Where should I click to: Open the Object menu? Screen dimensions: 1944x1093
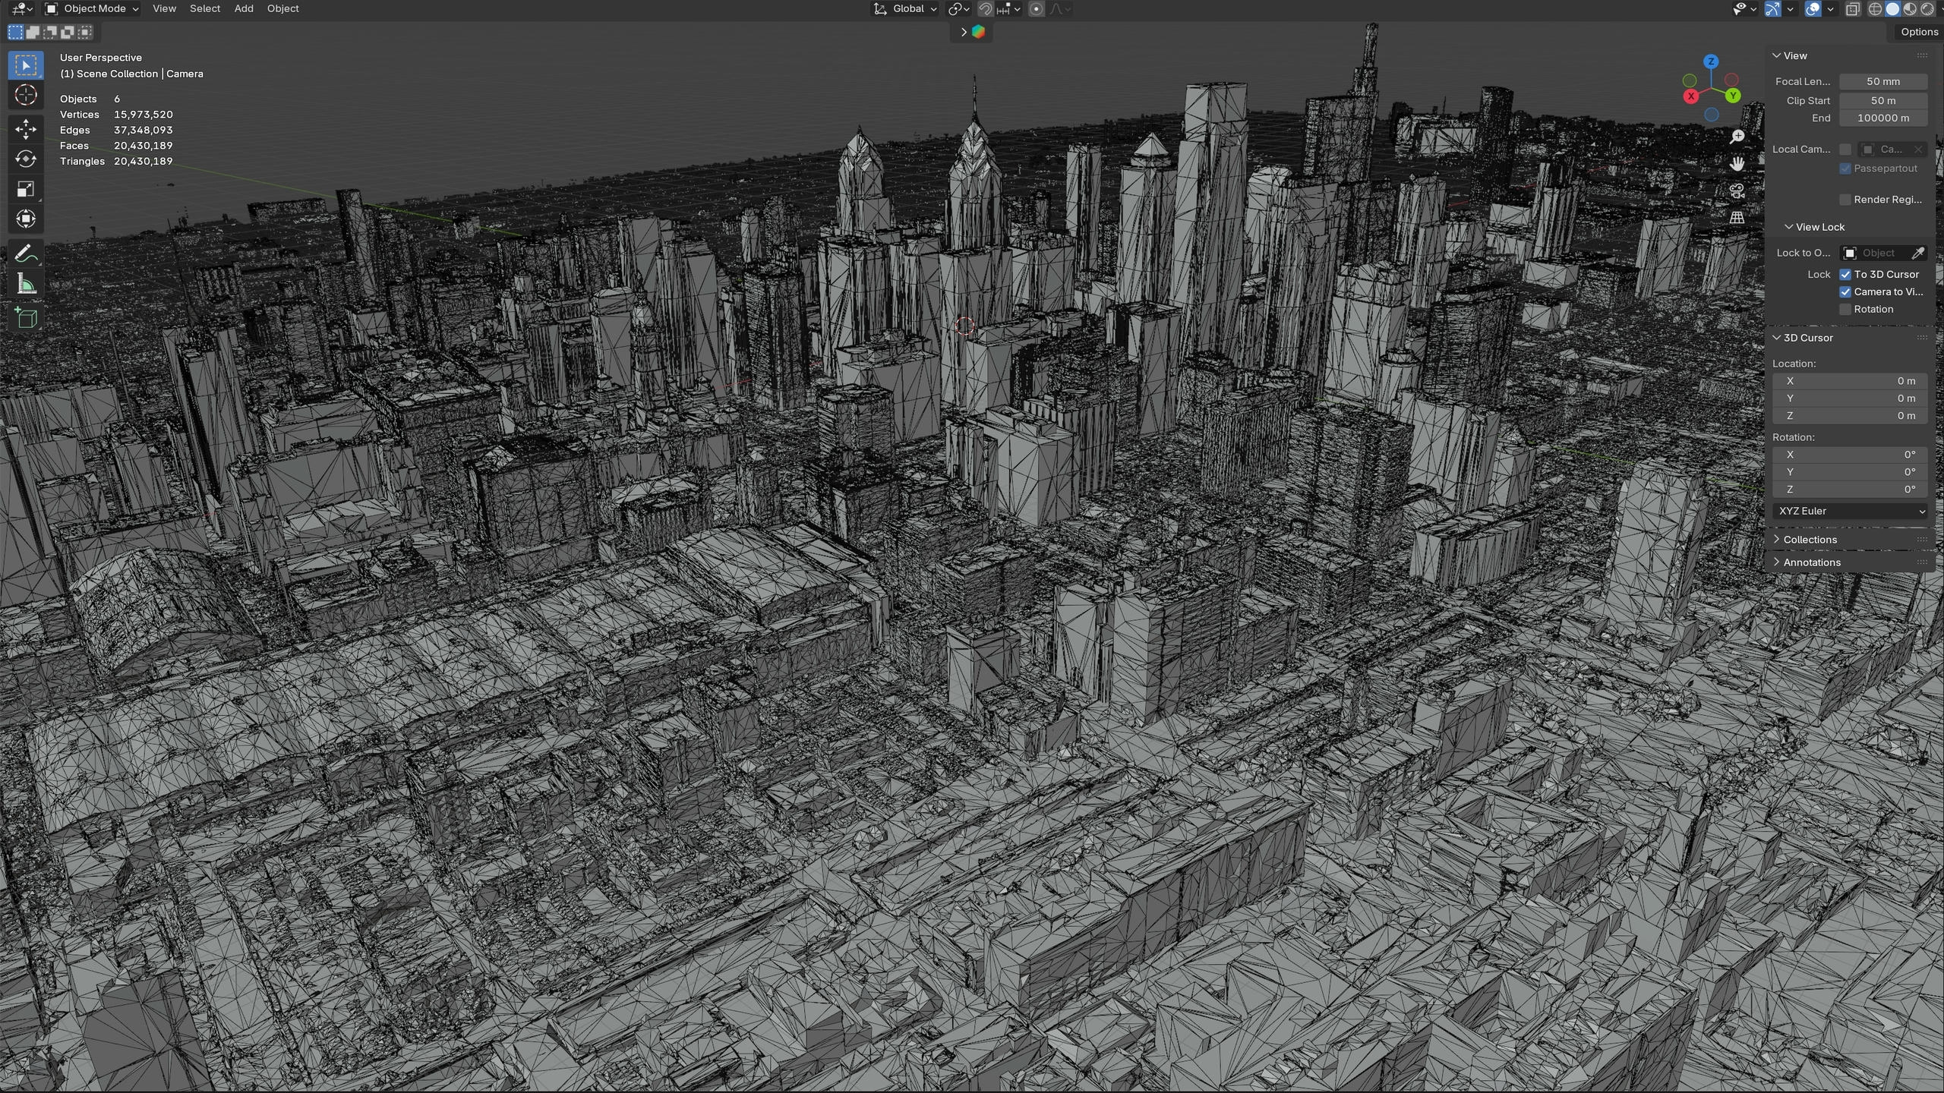click(282, 9)
